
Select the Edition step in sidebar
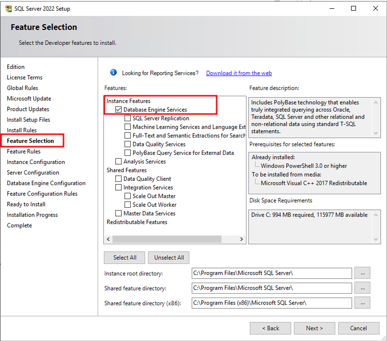(16, 67)
